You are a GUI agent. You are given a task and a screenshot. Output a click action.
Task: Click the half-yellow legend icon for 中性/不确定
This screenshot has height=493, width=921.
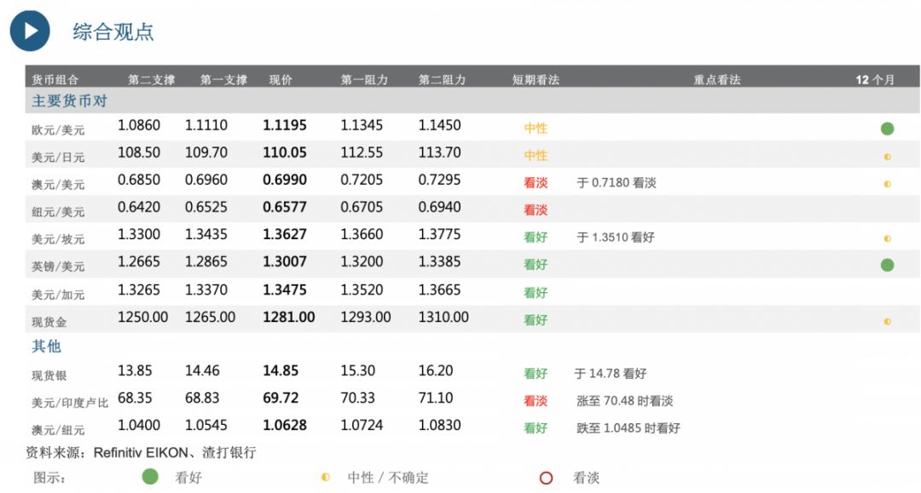click(x=325, y=477)
